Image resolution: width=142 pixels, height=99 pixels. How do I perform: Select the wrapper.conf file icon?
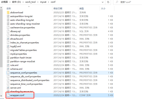(x=8, y=95)
